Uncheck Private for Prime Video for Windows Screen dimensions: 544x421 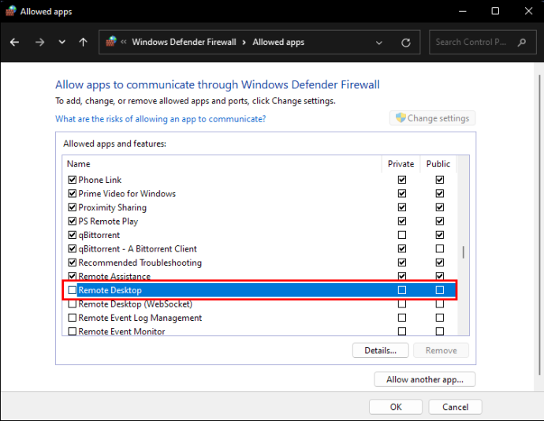[x=402, y=194]
